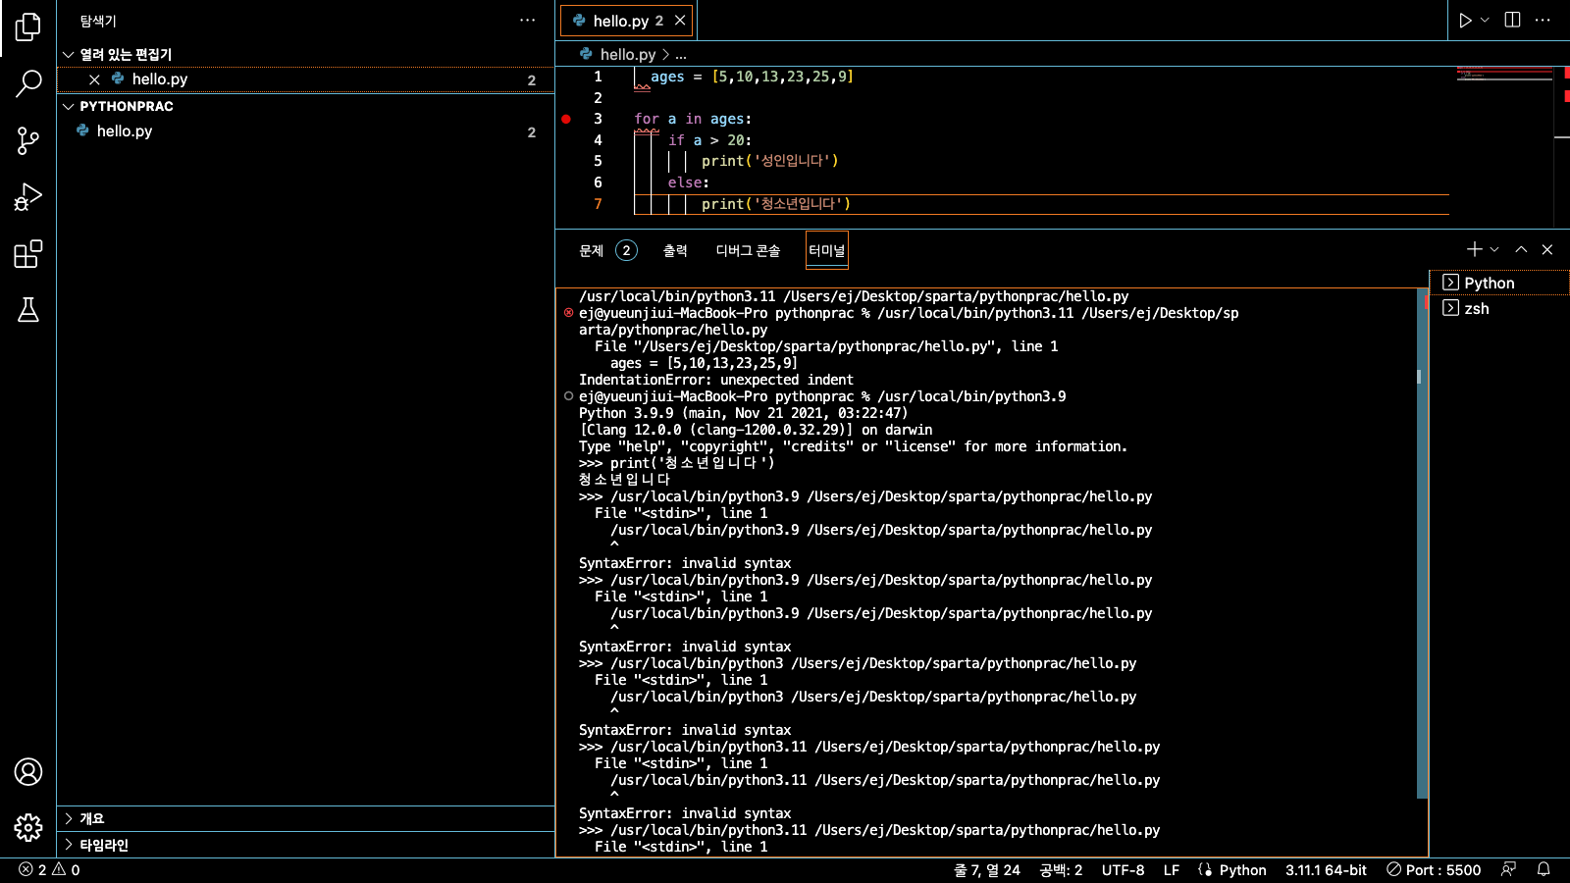
Task: Open editor More Actions ellipsis
Action: (x=1543, y=21)
